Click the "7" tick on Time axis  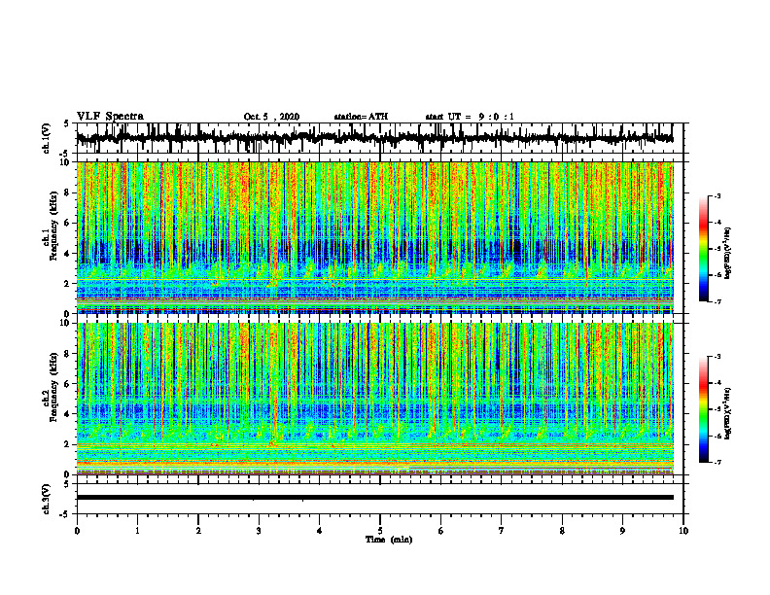[502, 531]
